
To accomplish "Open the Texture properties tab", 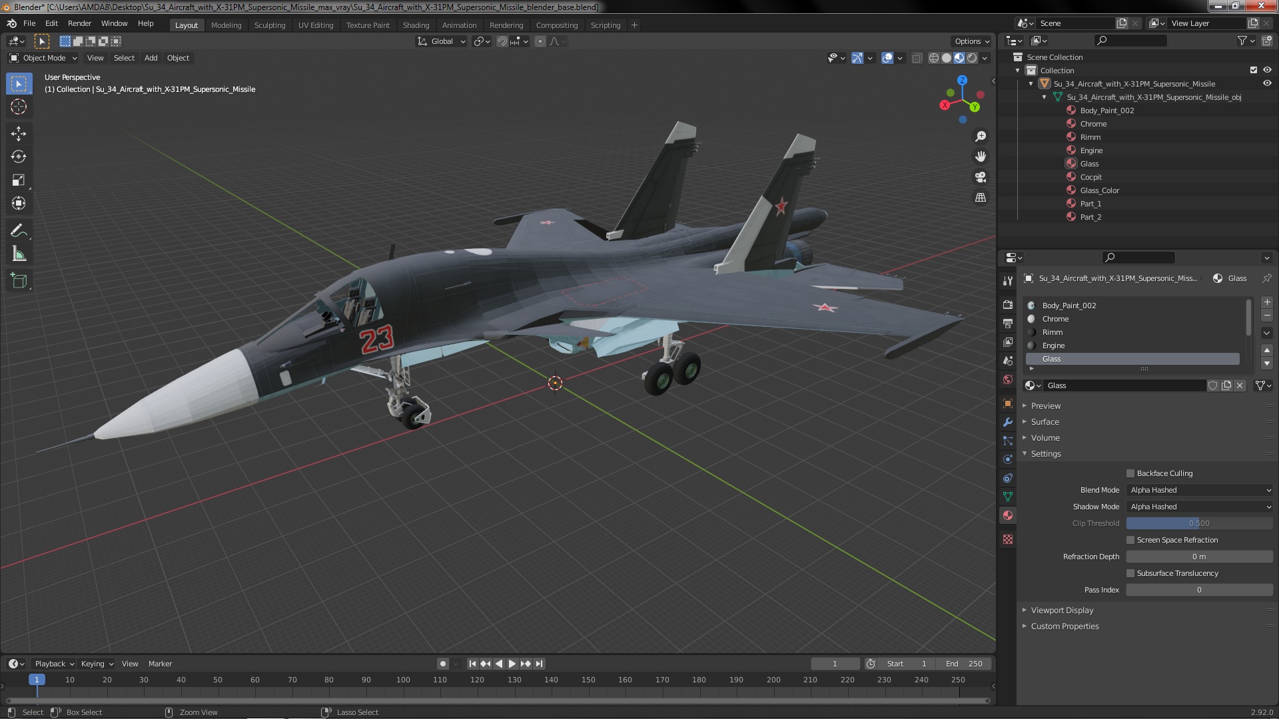I will coord(1008,539).
